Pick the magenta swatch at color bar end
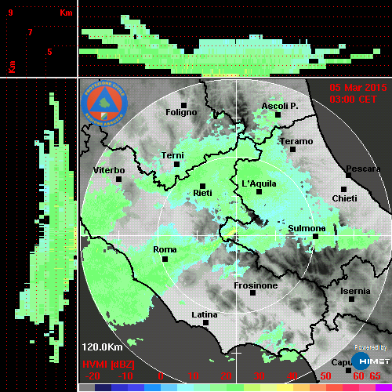392x392 pixels. (x=383, y=388)
